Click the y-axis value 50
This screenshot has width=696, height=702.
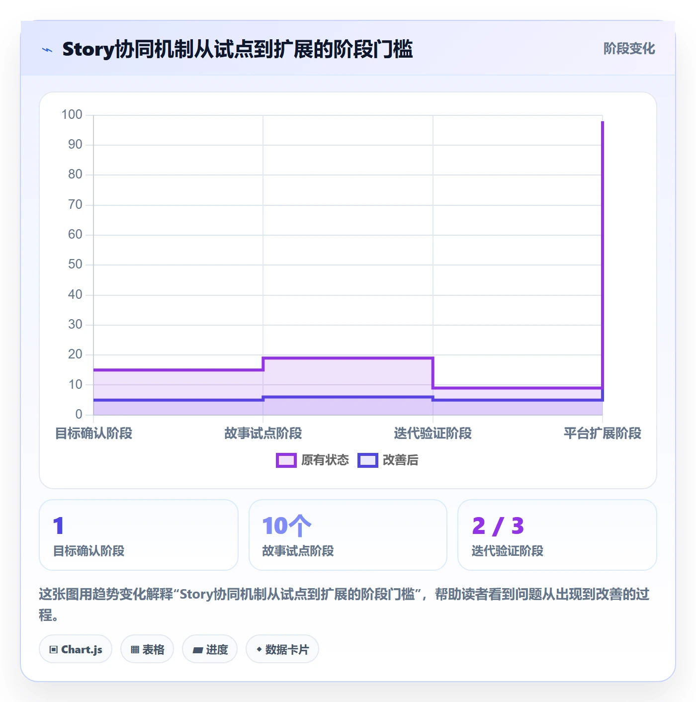(75, 264)
